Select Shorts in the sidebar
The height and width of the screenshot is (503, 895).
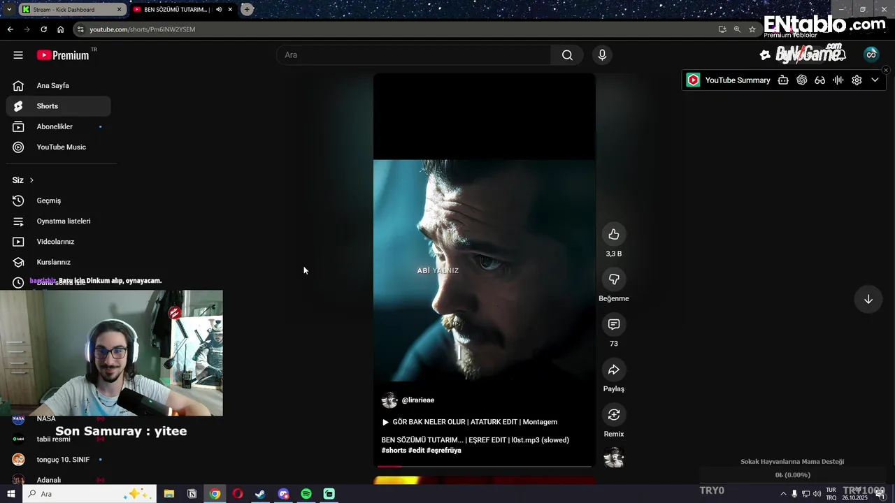point(59,106)
